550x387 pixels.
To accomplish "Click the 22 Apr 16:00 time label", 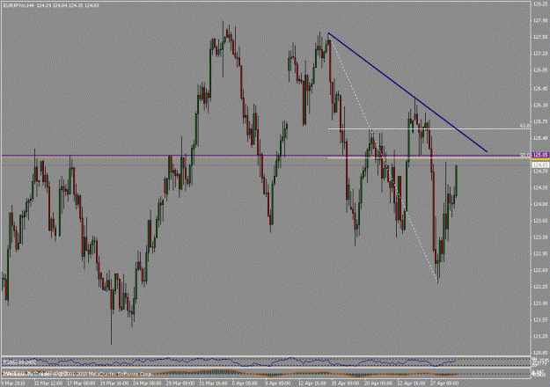I will pos(412,383).
